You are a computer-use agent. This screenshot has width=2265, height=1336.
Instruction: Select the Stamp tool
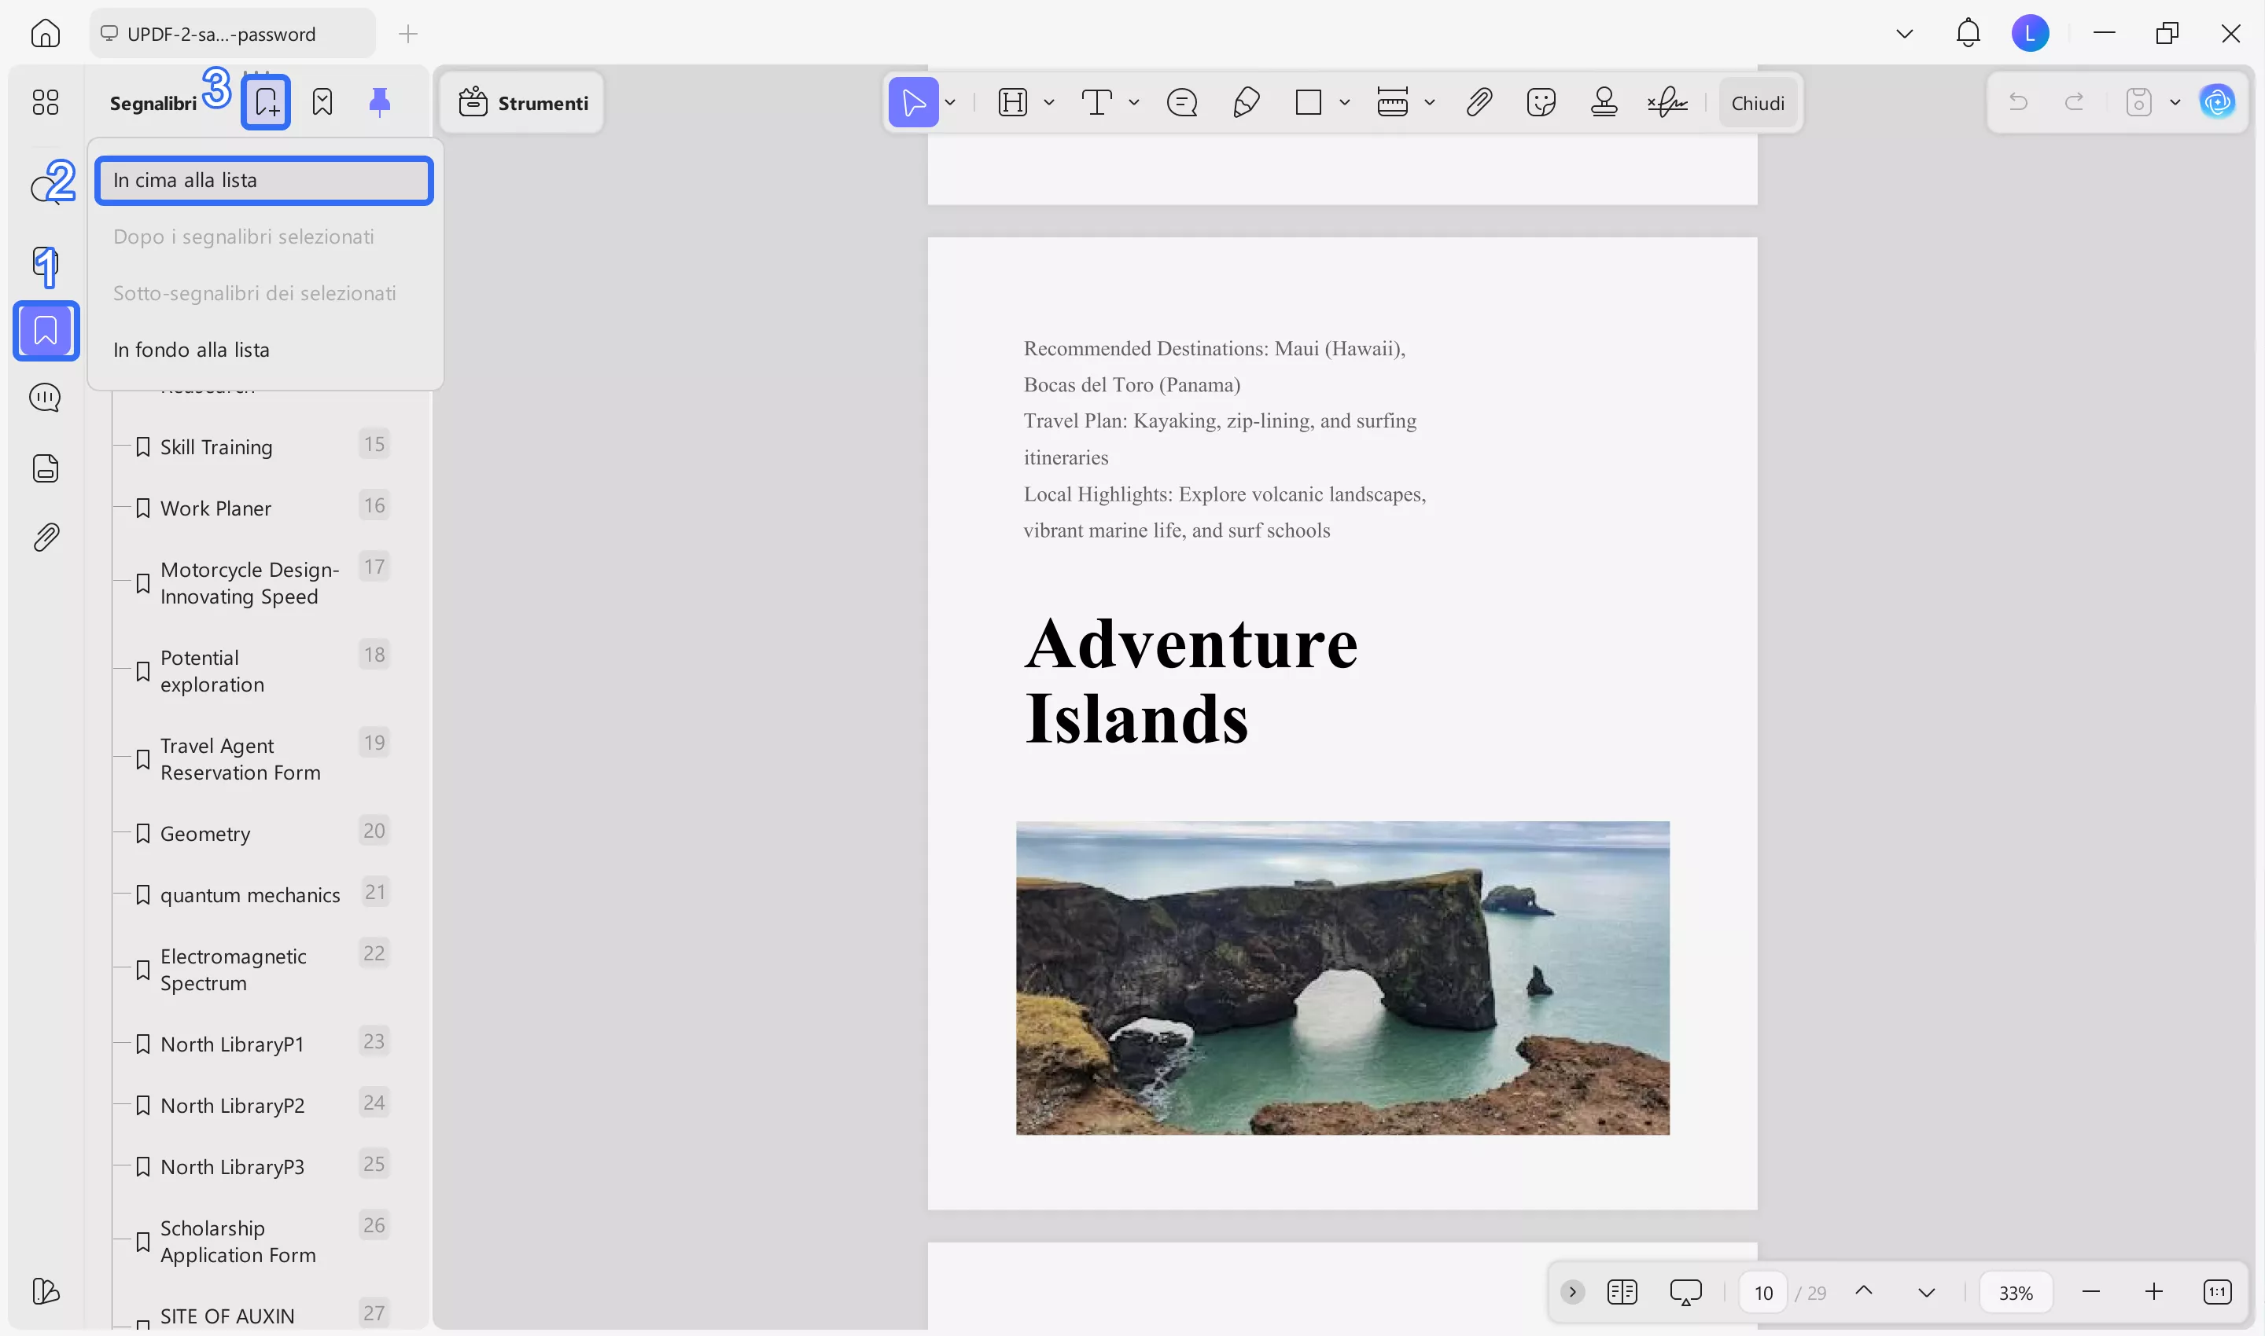(1604, 103)
